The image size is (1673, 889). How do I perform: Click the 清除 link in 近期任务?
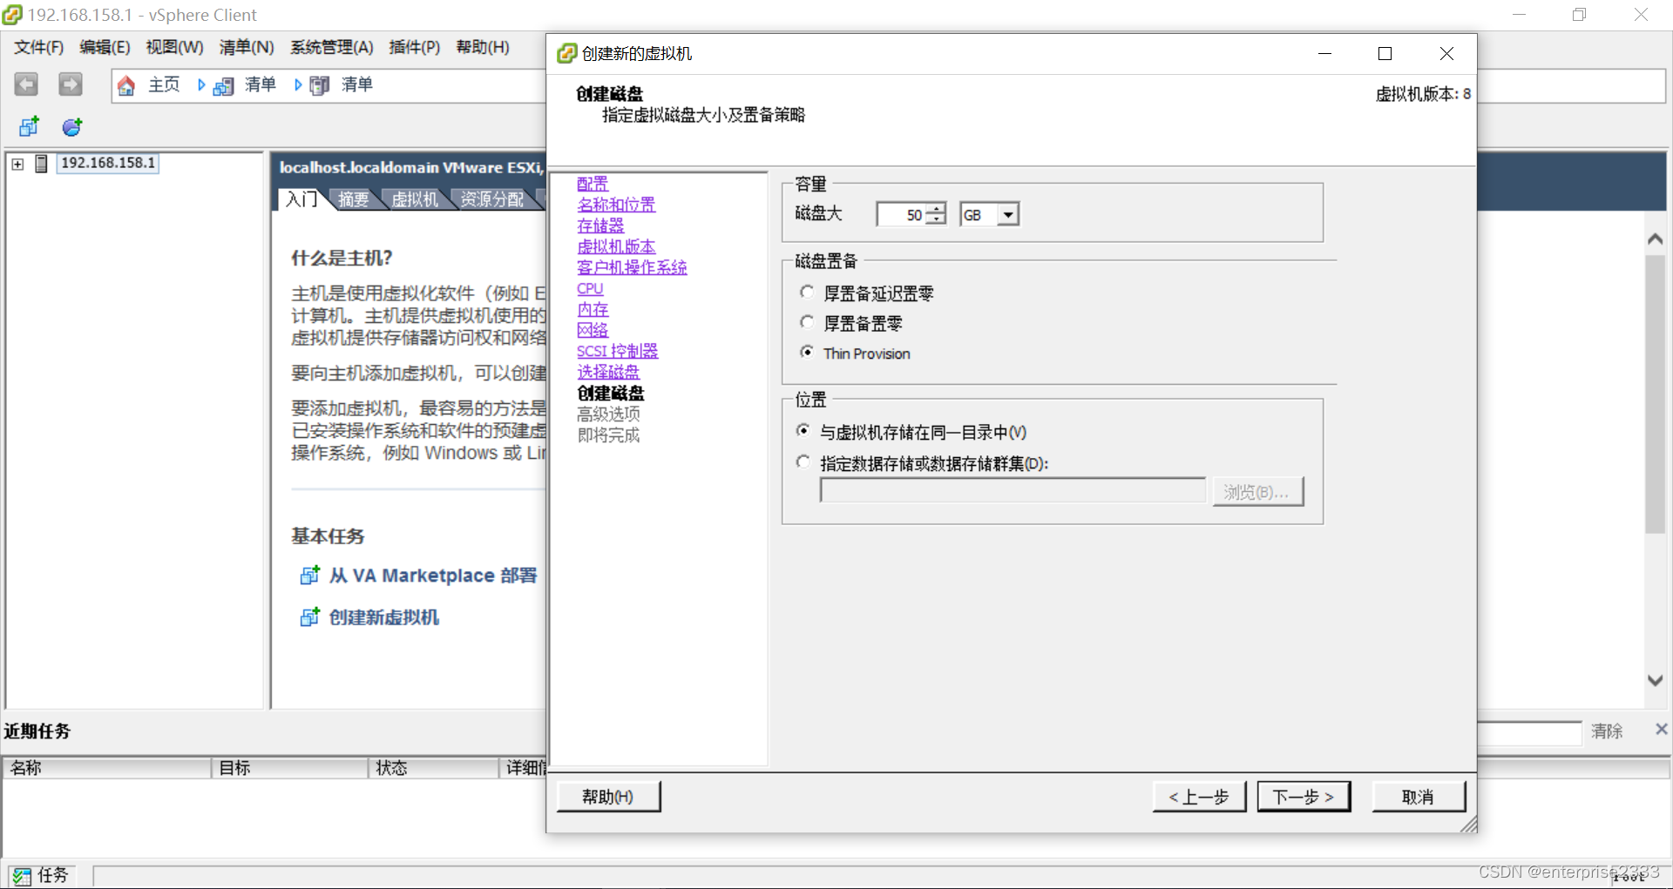coord(1607,731)
